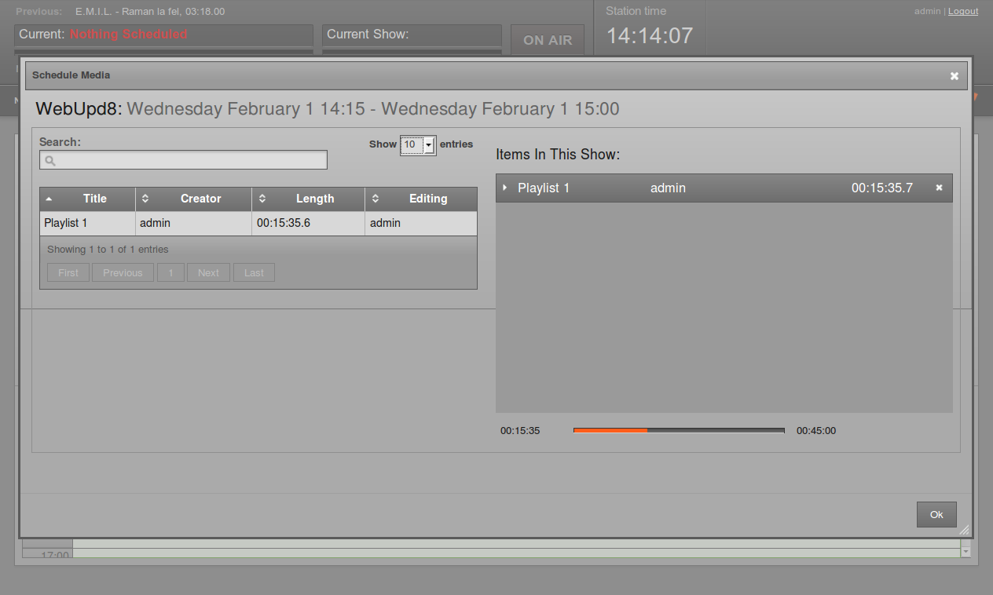993x595 pixels.
Task: Click the ON AIR indicator
Action: (547, 39)
